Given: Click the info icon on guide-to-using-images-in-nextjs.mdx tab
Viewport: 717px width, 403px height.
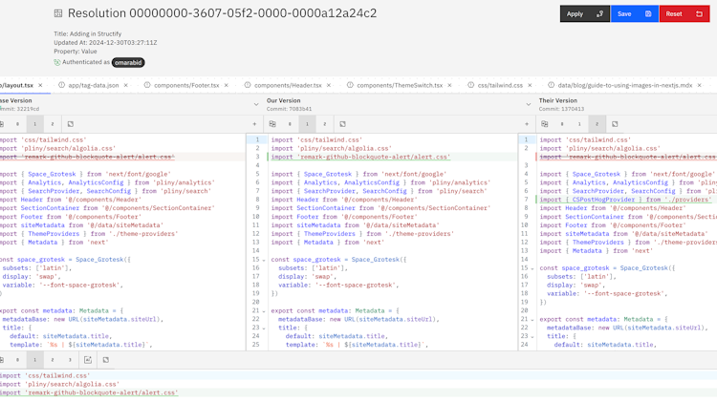Looking at the screenshot, I should (x=551, y=85).
